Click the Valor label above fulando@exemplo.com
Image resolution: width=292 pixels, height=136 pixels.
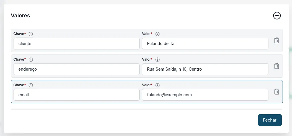click(x=147, y=85)
